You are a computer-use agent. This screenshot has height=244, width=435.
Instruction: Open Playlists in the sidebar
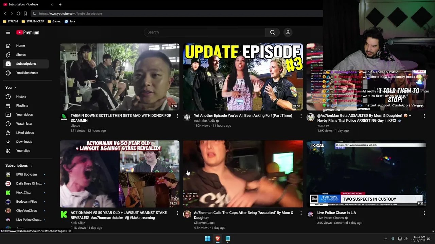(x=26, y=105)
